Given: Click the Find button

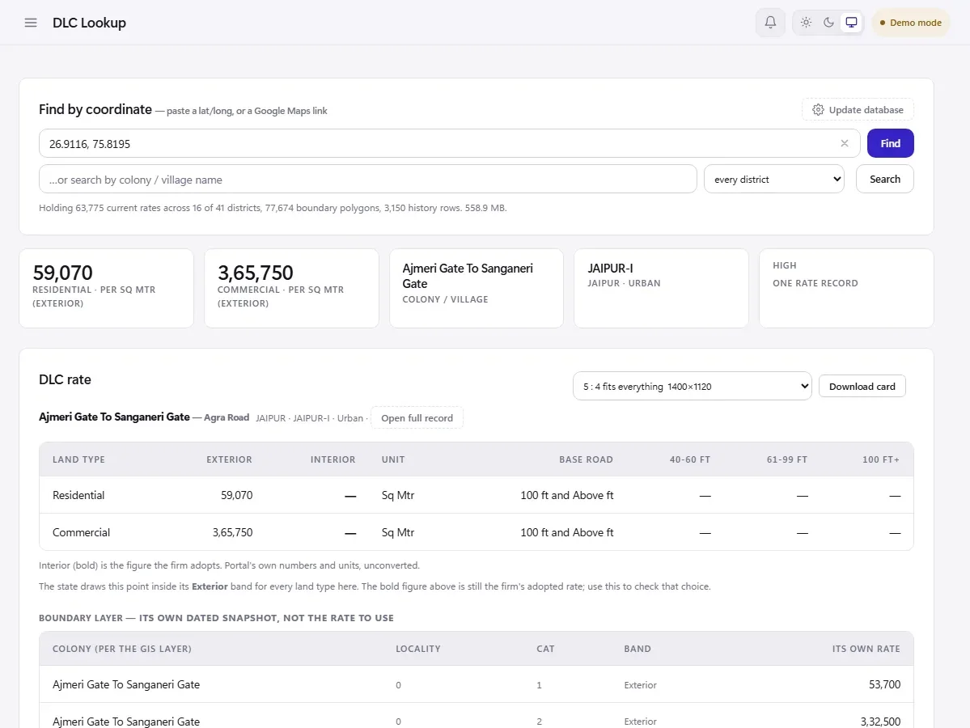Looking at the screenshot, I should tap(890, 143).
